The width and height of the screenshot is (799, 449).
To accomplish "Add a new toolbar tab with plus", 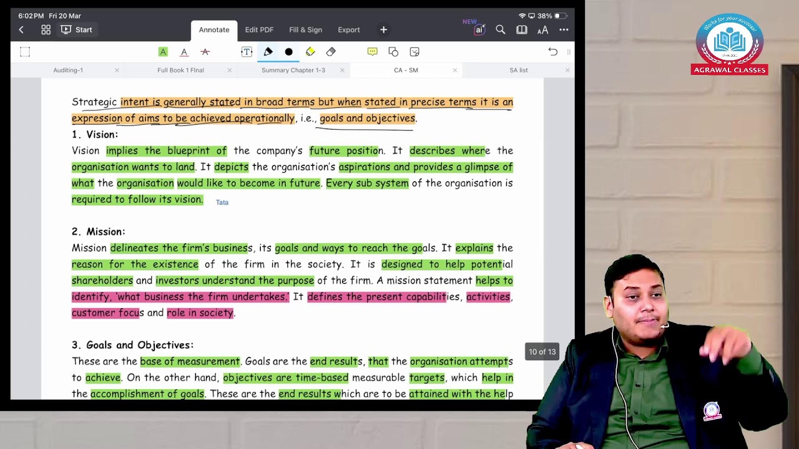I will [383, 30].
